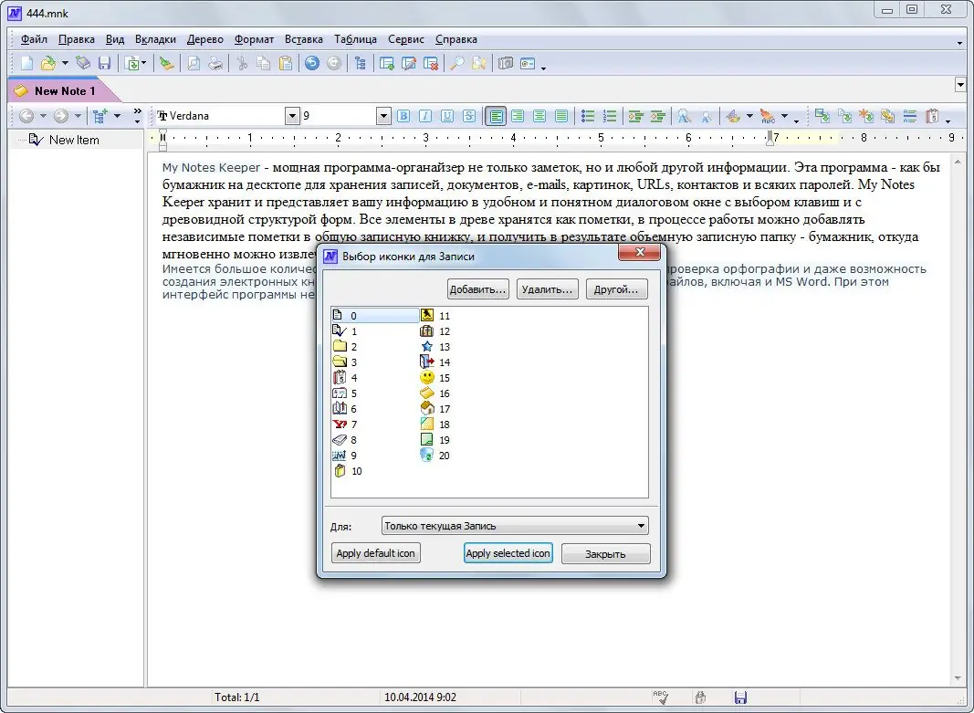Open the tab list dropdown at right
974x713 pixels.
pos(959,85)
